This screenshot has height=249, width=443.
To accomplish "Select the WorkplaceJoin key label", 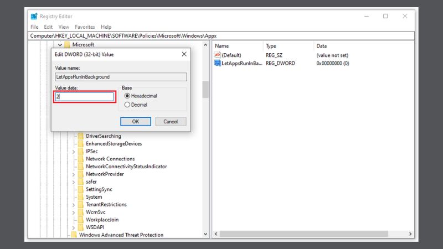I will [102, 220].
